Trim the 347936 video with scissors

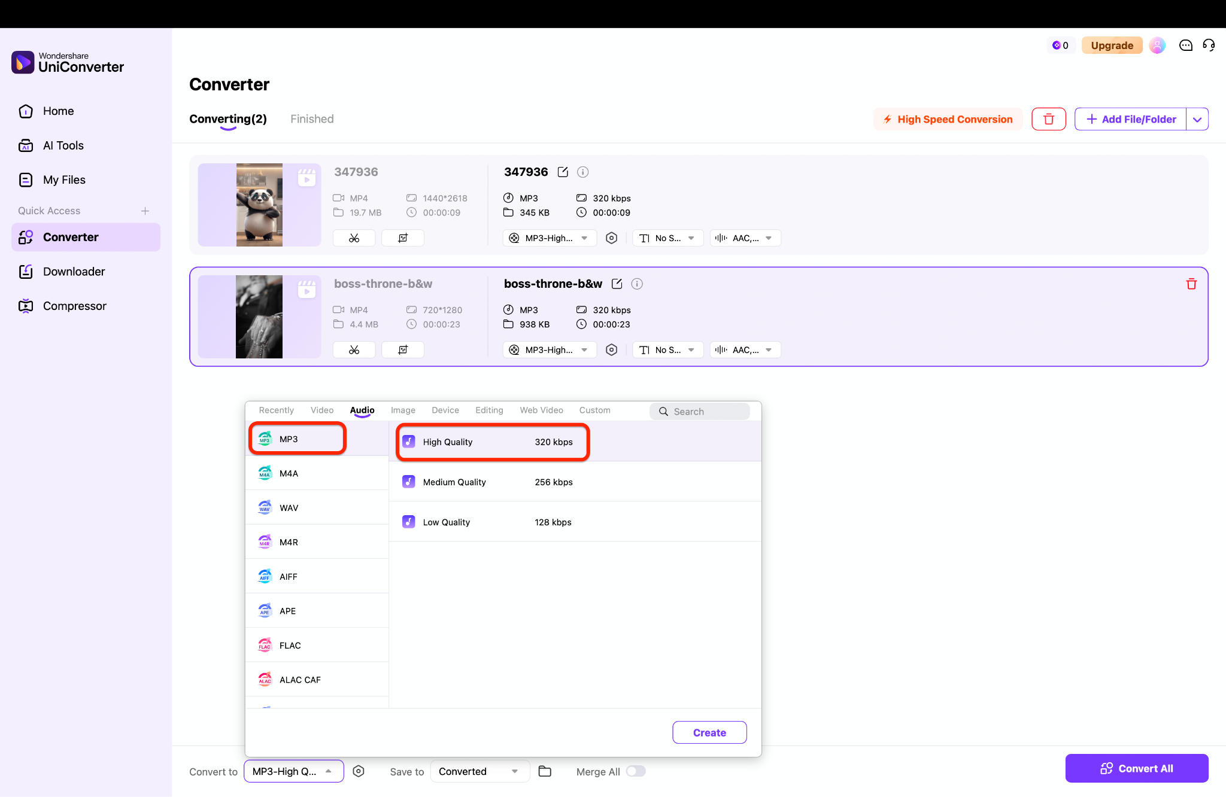click(x=354, y=238)
